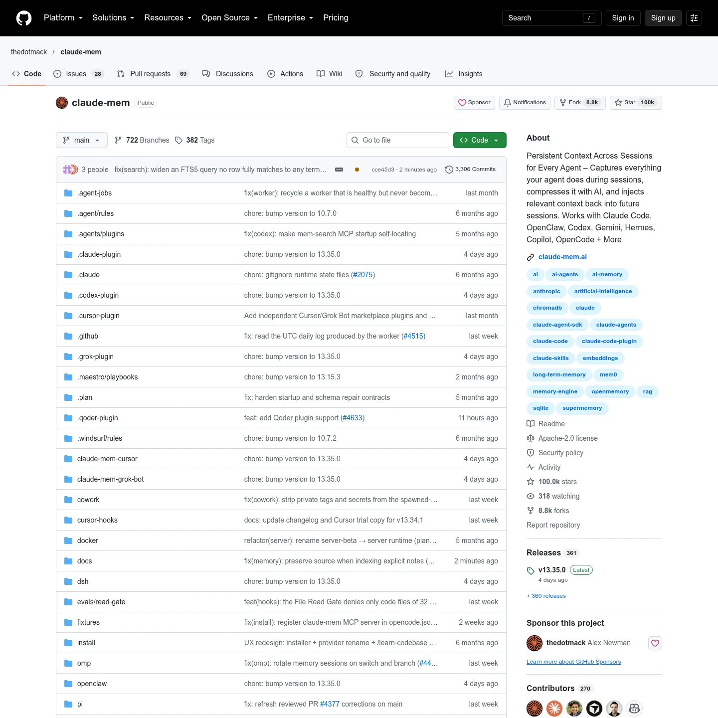Click the Sponsor button near repo title
This screenshot has height=718, width=718.
tap(474, 103)
